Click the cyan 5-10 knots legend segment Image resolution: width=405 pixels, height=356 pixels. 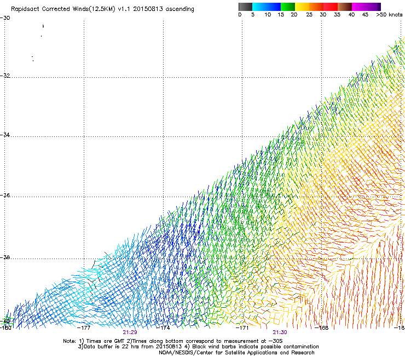click(259, 7)
